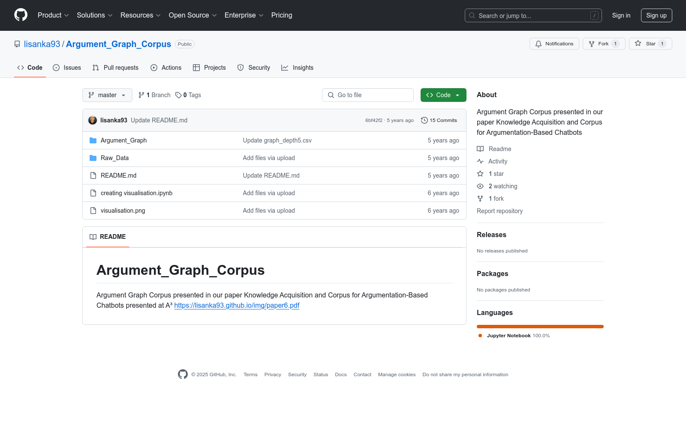Screen dimensions: 686x428
Task: Click the Privacy footer link
Action: (x=273, y=374)
